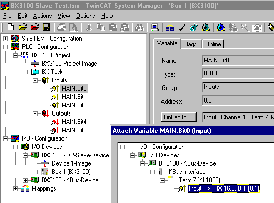Image resolution: width=274 pixels, height=203 pixels.
Task: Click the Group field showing Inputs
Action: (238, 87)
